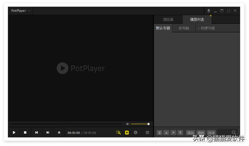This screenshot has height=146, width=249.
Task: Select the 默认专辑 album tab
Action: click(163, 28)
